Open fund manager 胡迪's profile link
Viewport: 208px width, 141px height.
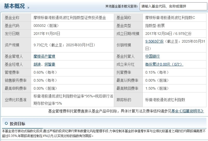[37, 64]
